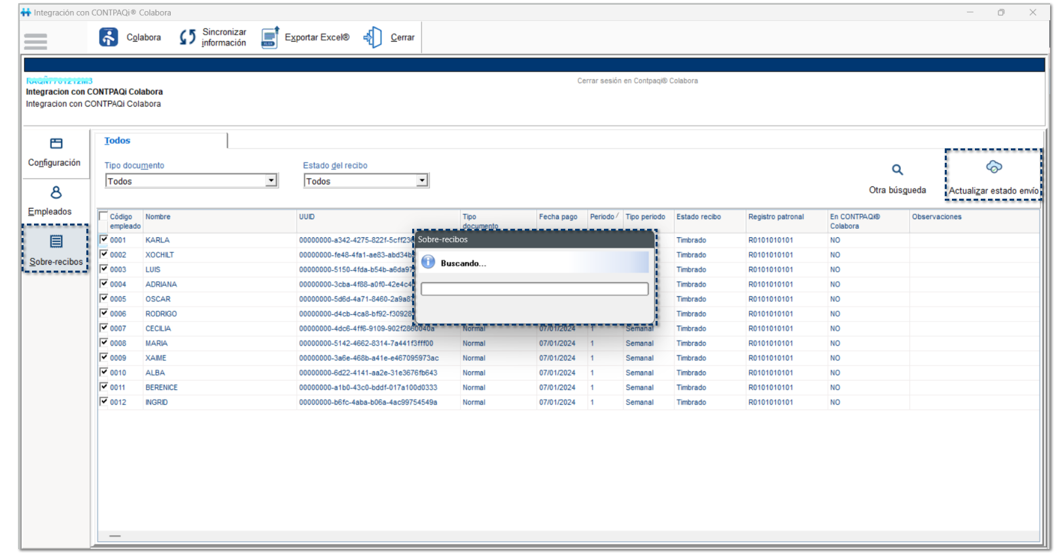
Task: Click Actualizar estado envío cloud icon
Action: pos(993,167)
